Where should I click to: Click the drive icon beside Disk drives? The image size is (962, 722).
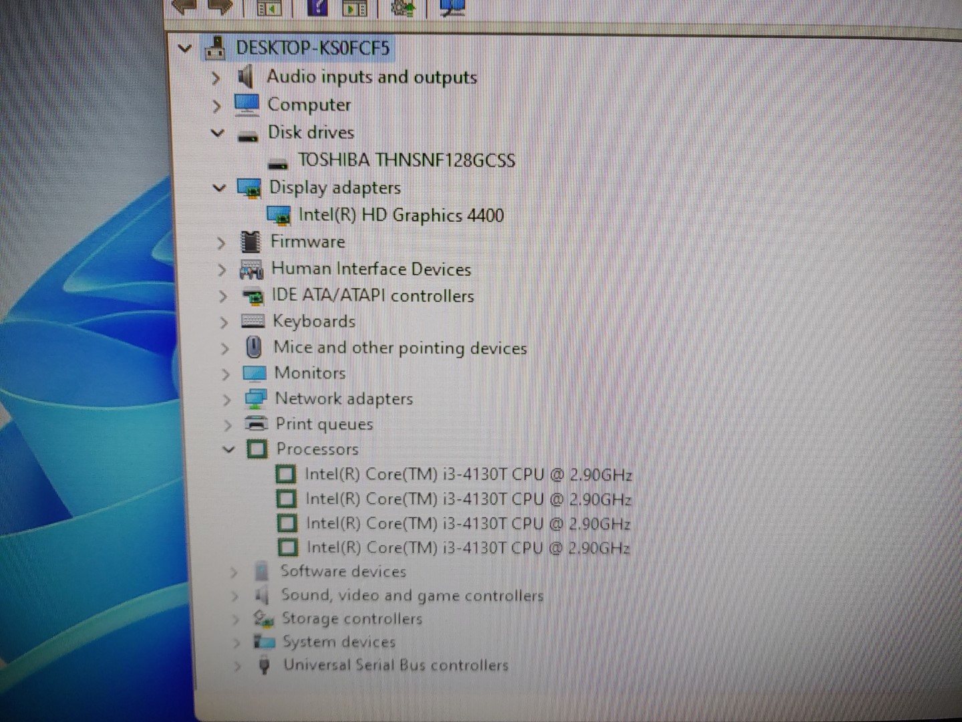[248, 137]
